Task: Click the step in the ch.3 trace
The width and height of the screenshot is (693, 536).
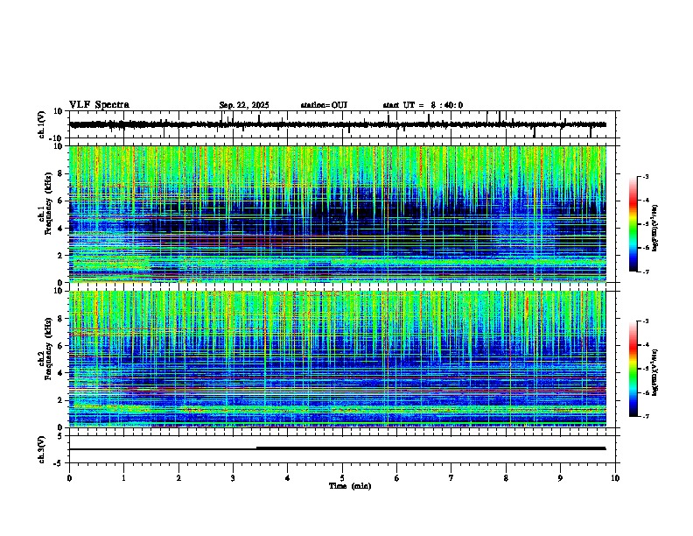Action: (256, 448)
